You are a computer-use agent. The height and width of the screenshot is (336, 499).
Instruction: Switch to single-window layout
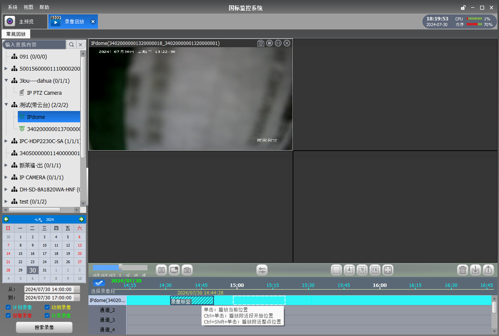point(336,270)
